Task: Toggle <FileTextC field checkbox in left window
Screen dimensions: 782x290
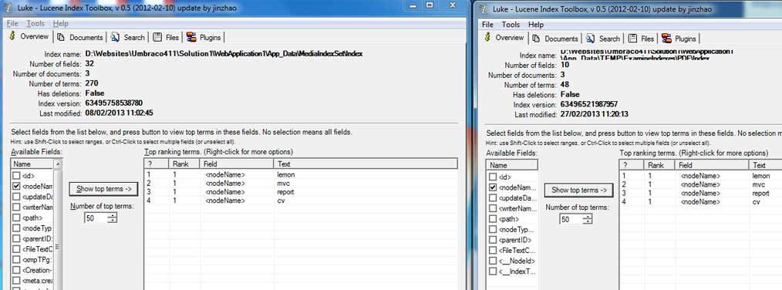Action: [16, 249]
